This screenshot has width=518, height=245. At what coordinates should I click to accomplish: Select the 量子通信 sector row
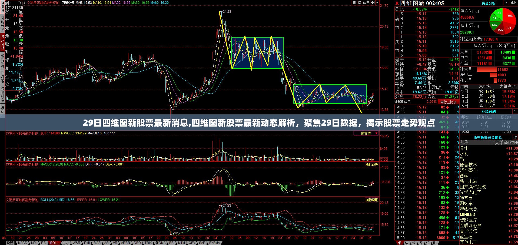[x=489, y=231]
